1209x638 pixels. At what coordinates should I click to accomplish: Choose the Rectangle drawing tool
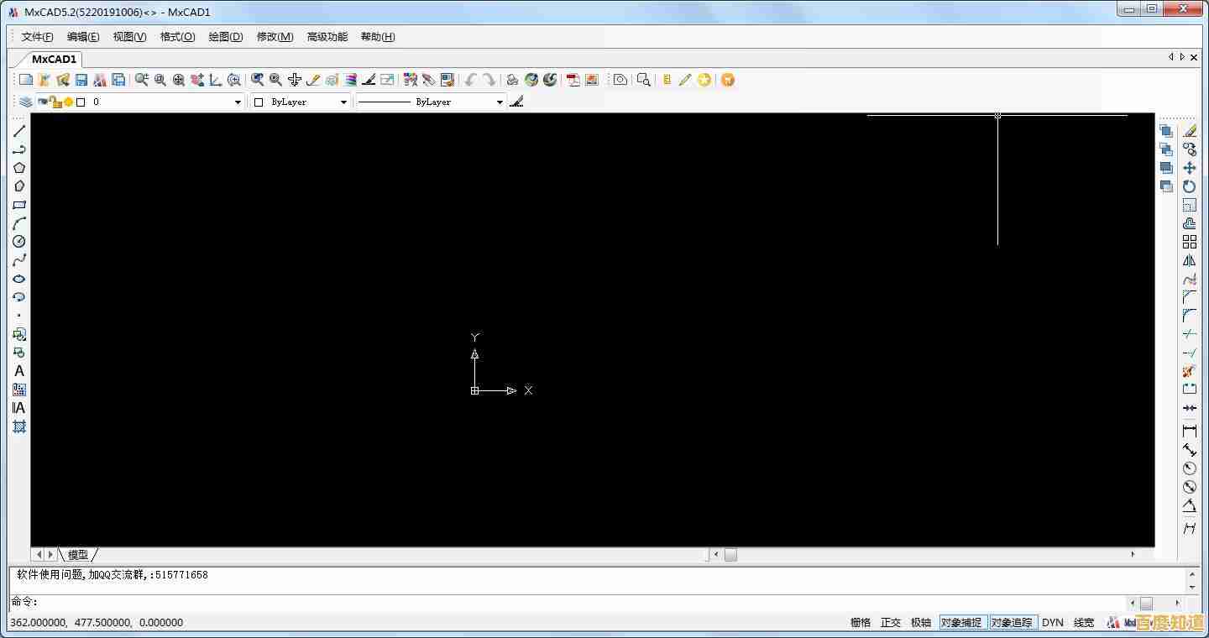[x=18, y=205]
